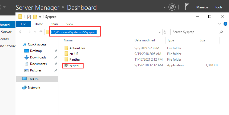This screenshot has width=229, height=115.
Task: Select Network in navigation pane
Action: pos(31,88)
